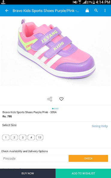The height and width of the screenshot is (178, 111).
Task: Favorite the shoe with heart icon
Action: [61, 99]
